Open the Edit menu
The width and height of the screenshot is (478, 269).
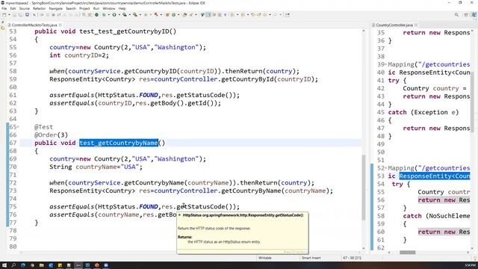[x=13, y=8]
